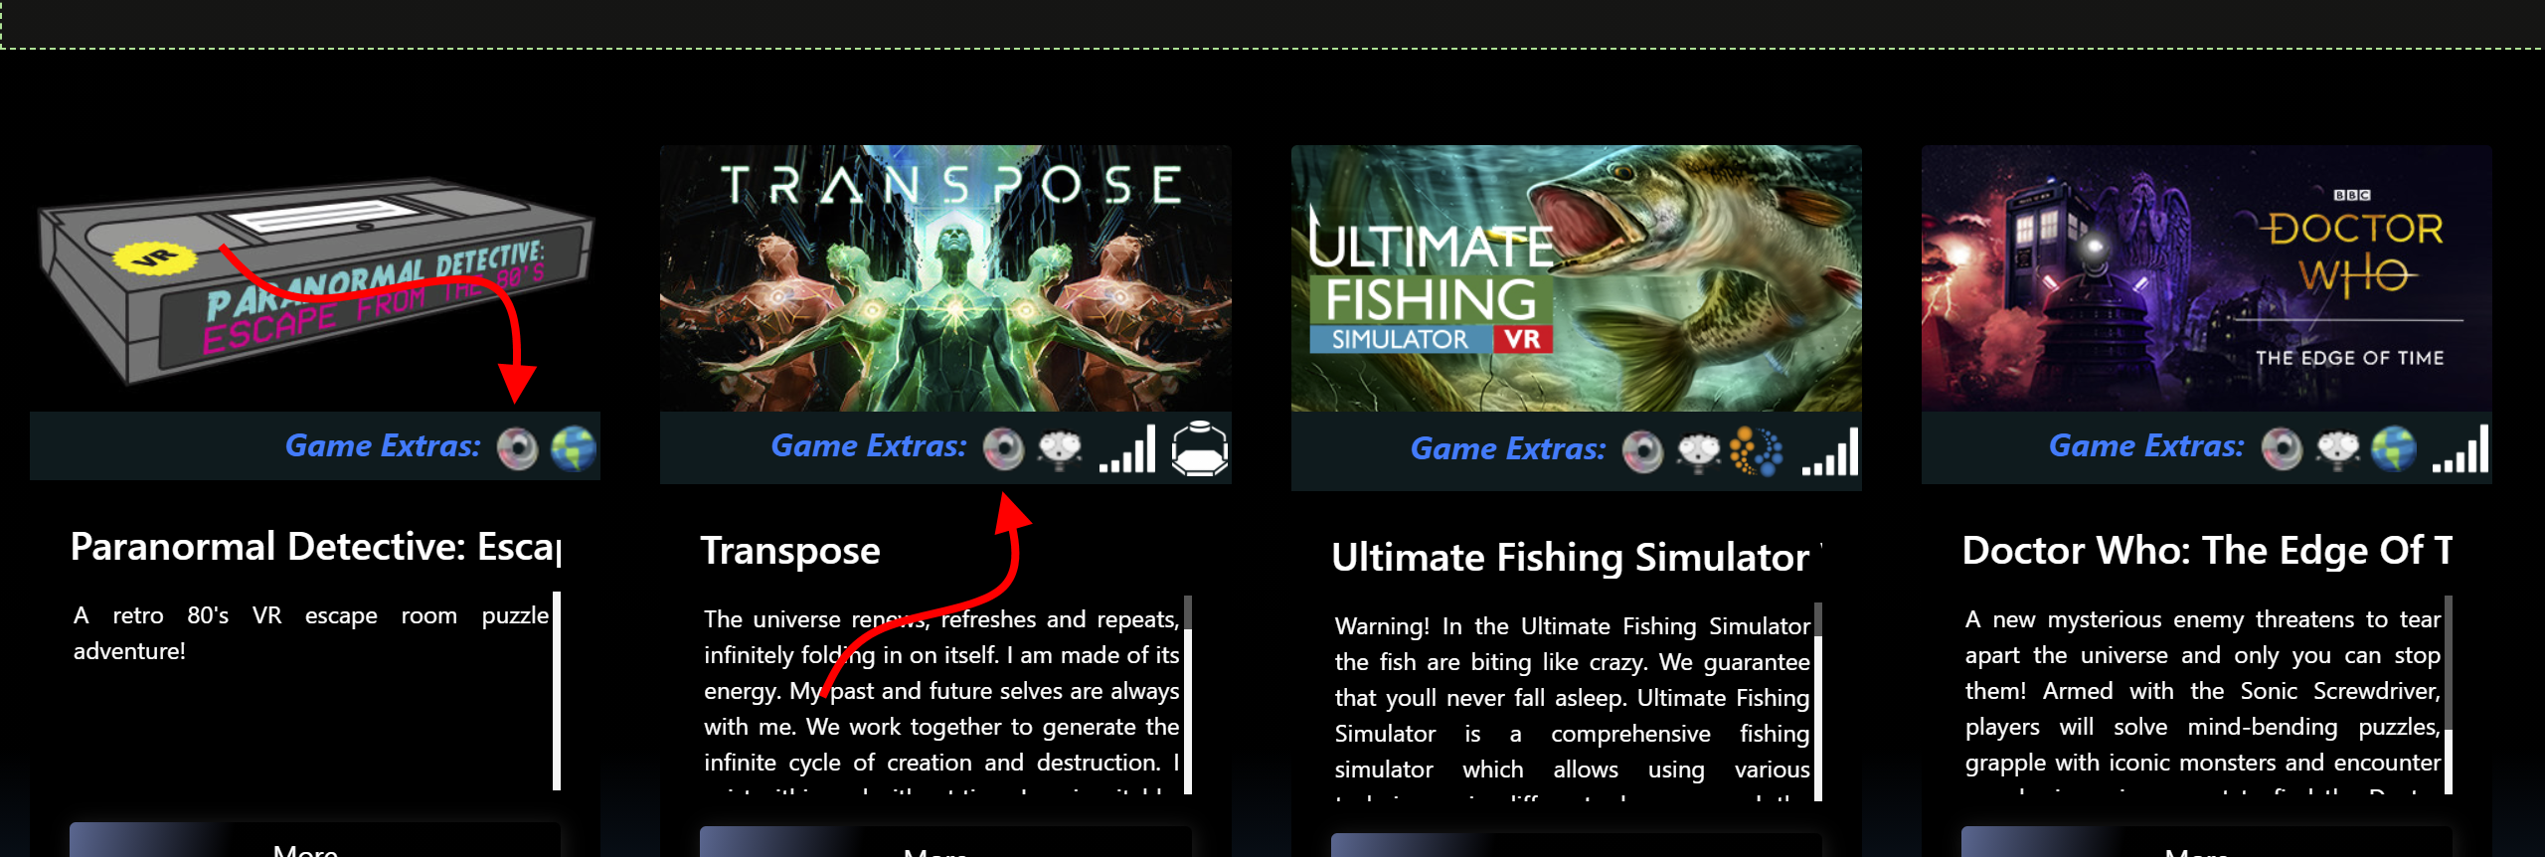Open the Doctor Who Edge of Time cover

pyautogui.click(x=2207, y=278)
